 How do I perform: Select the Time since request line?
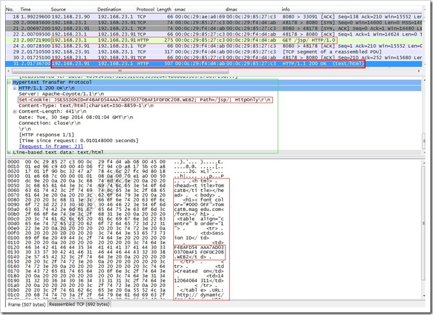tap(78, 140)
